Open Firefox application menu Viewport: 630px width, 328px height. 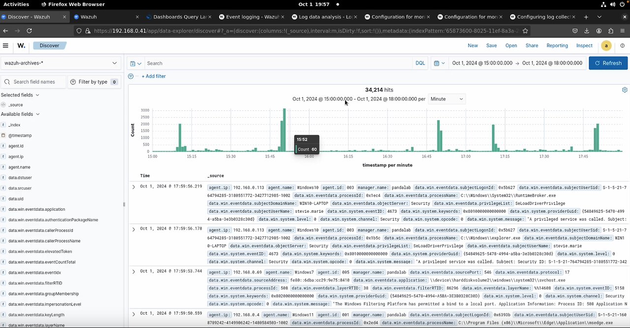(x=623, y=31)
